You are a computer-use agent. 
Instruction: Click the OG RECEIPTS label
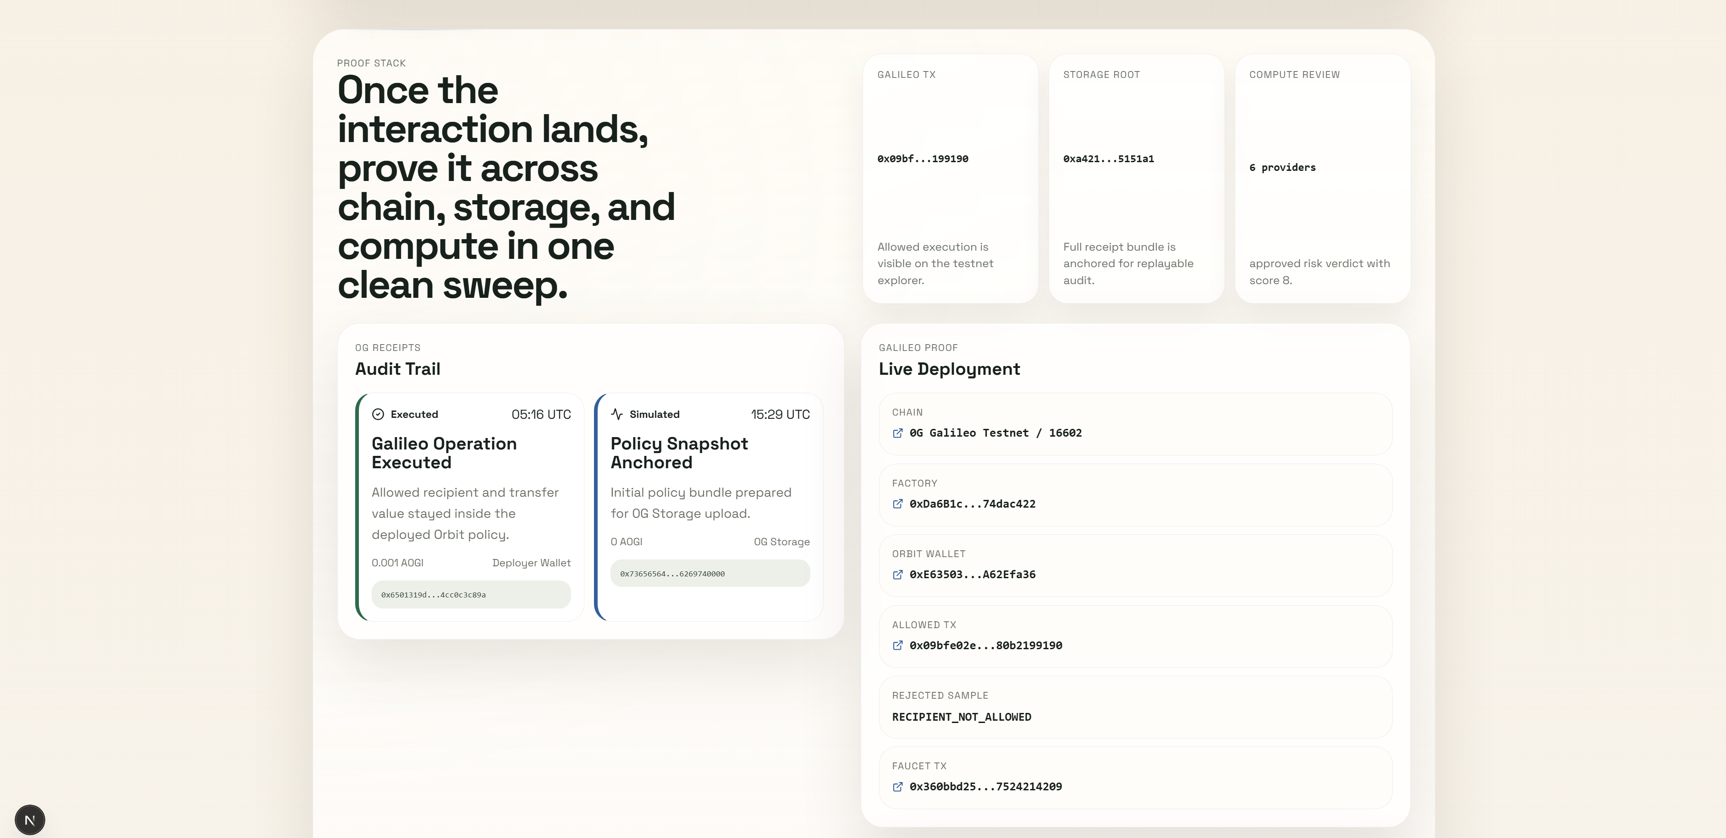(388, 348)
